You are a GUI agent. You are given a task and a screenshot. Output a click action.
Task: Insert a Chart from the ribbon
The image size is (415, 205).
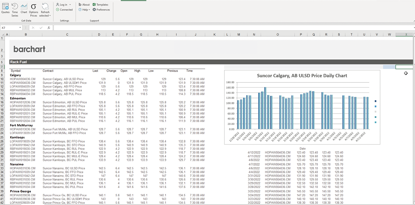tap(24, 8)
